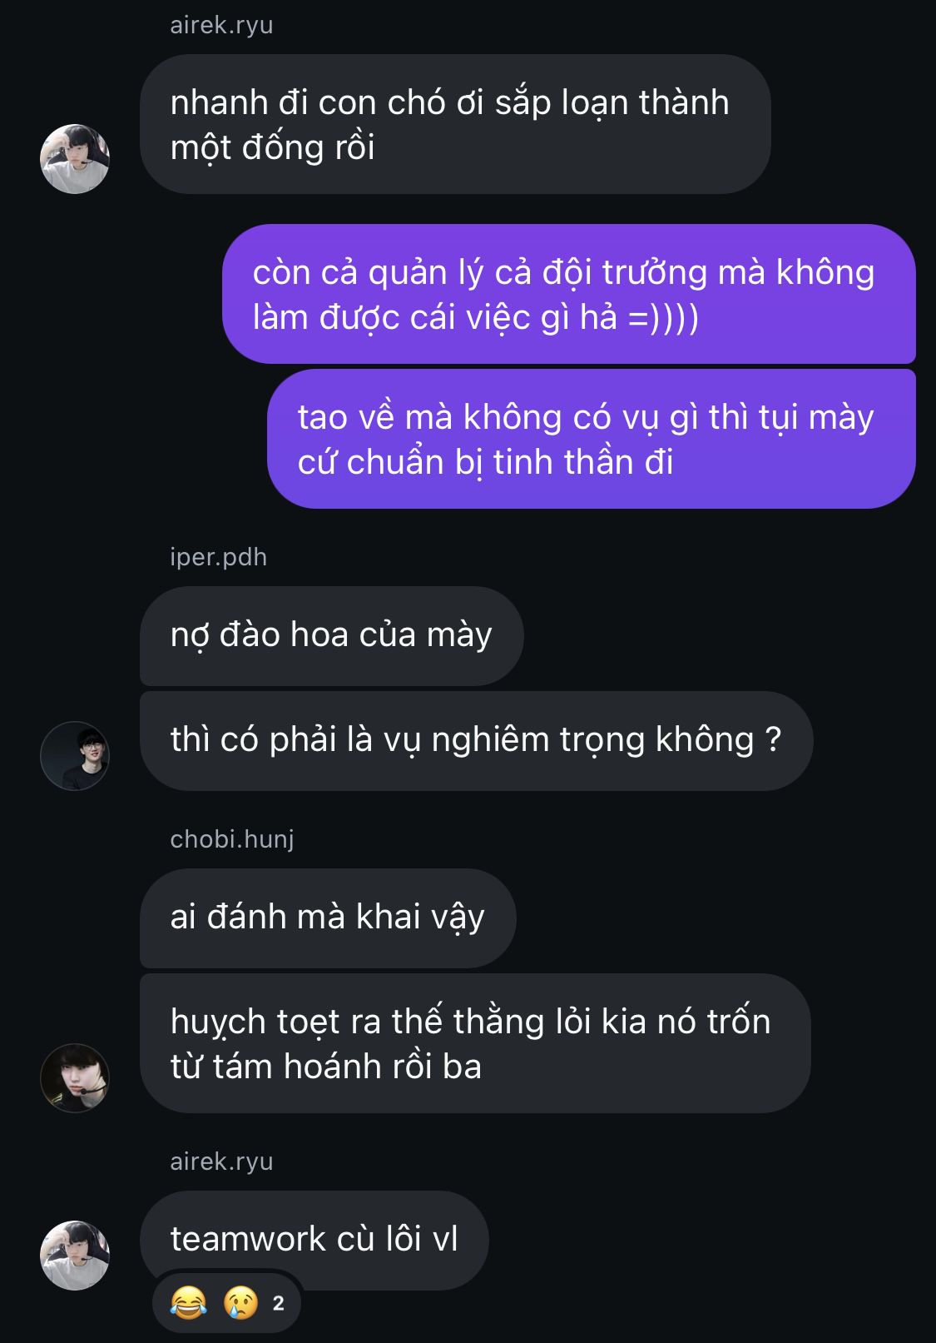936x1343 pixels.
Task: Tap the airek.ryu username at top
Action: tap(221, 26)
